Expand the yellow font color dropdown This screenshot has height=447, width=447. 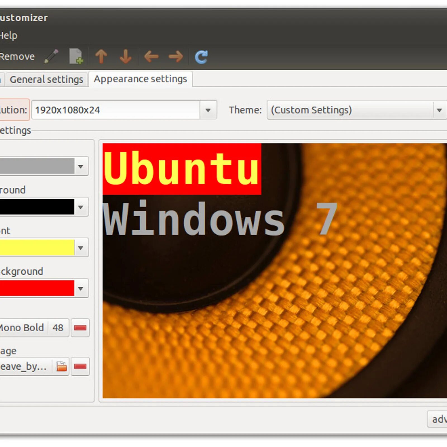click(81, 248)
